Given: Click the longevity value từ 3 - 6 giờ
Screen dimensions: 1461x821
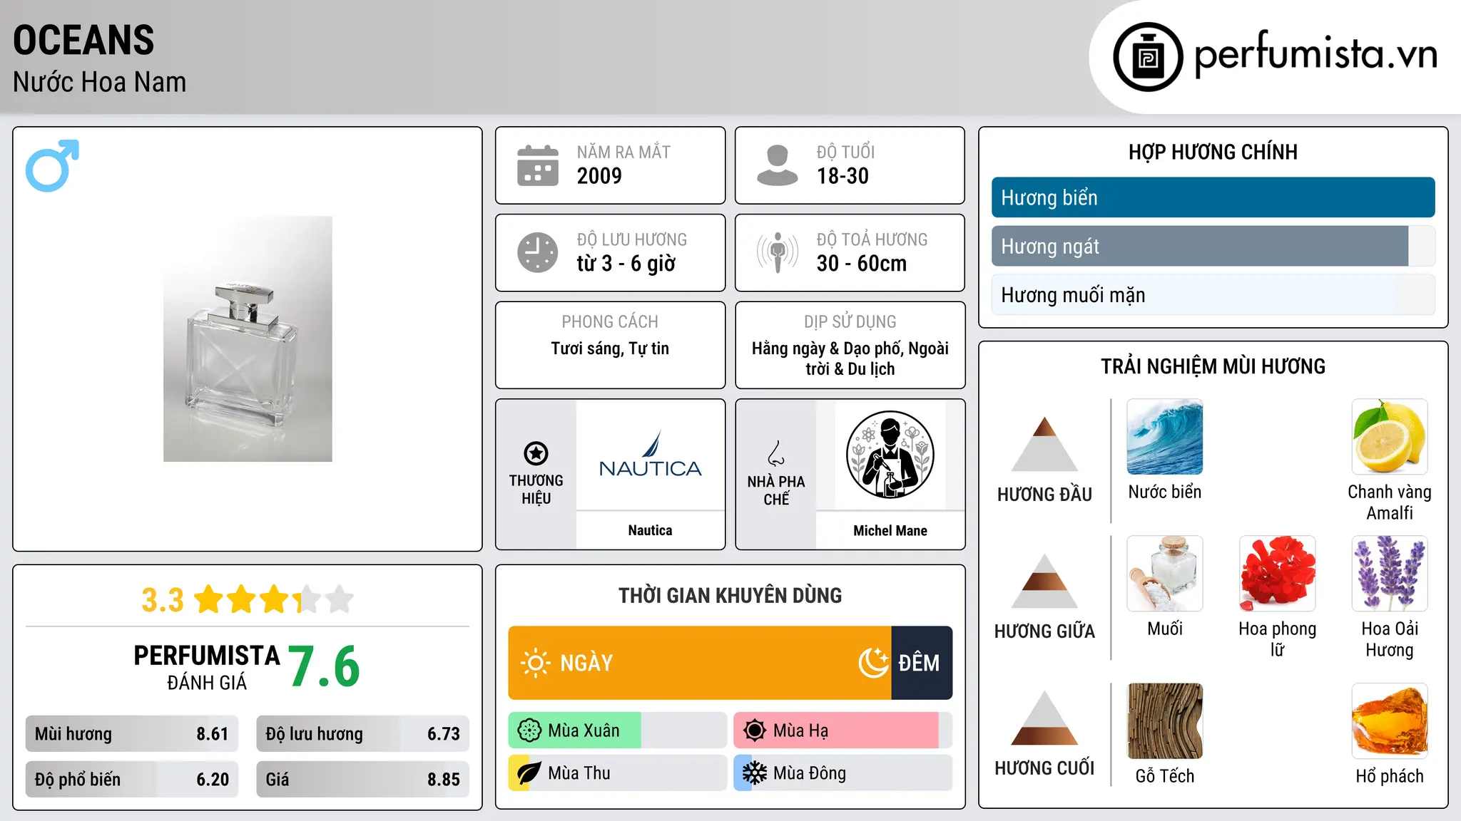Looking at the screenshot, I should (626, 264).
